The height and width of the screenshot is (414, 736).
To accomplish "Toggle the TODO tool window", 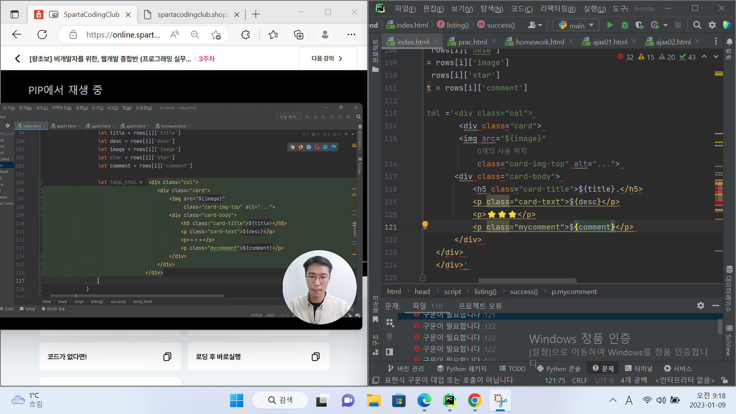I will (513, 368).
